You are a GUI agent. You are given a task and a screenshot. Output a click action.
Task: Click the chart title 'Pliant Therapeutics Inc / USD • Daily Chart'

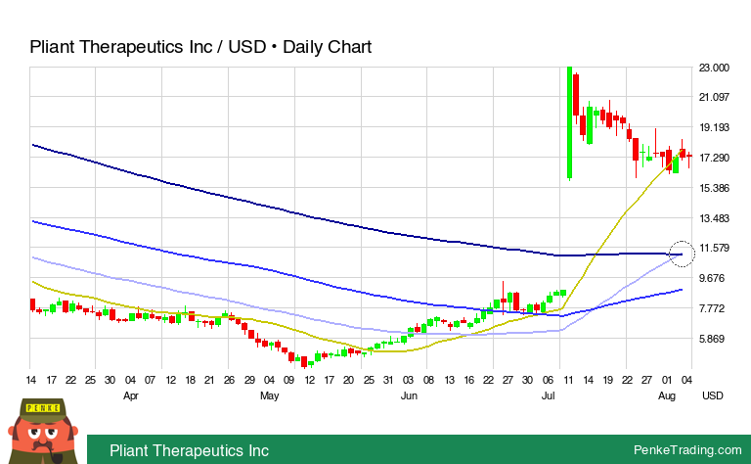click(200, 47)
